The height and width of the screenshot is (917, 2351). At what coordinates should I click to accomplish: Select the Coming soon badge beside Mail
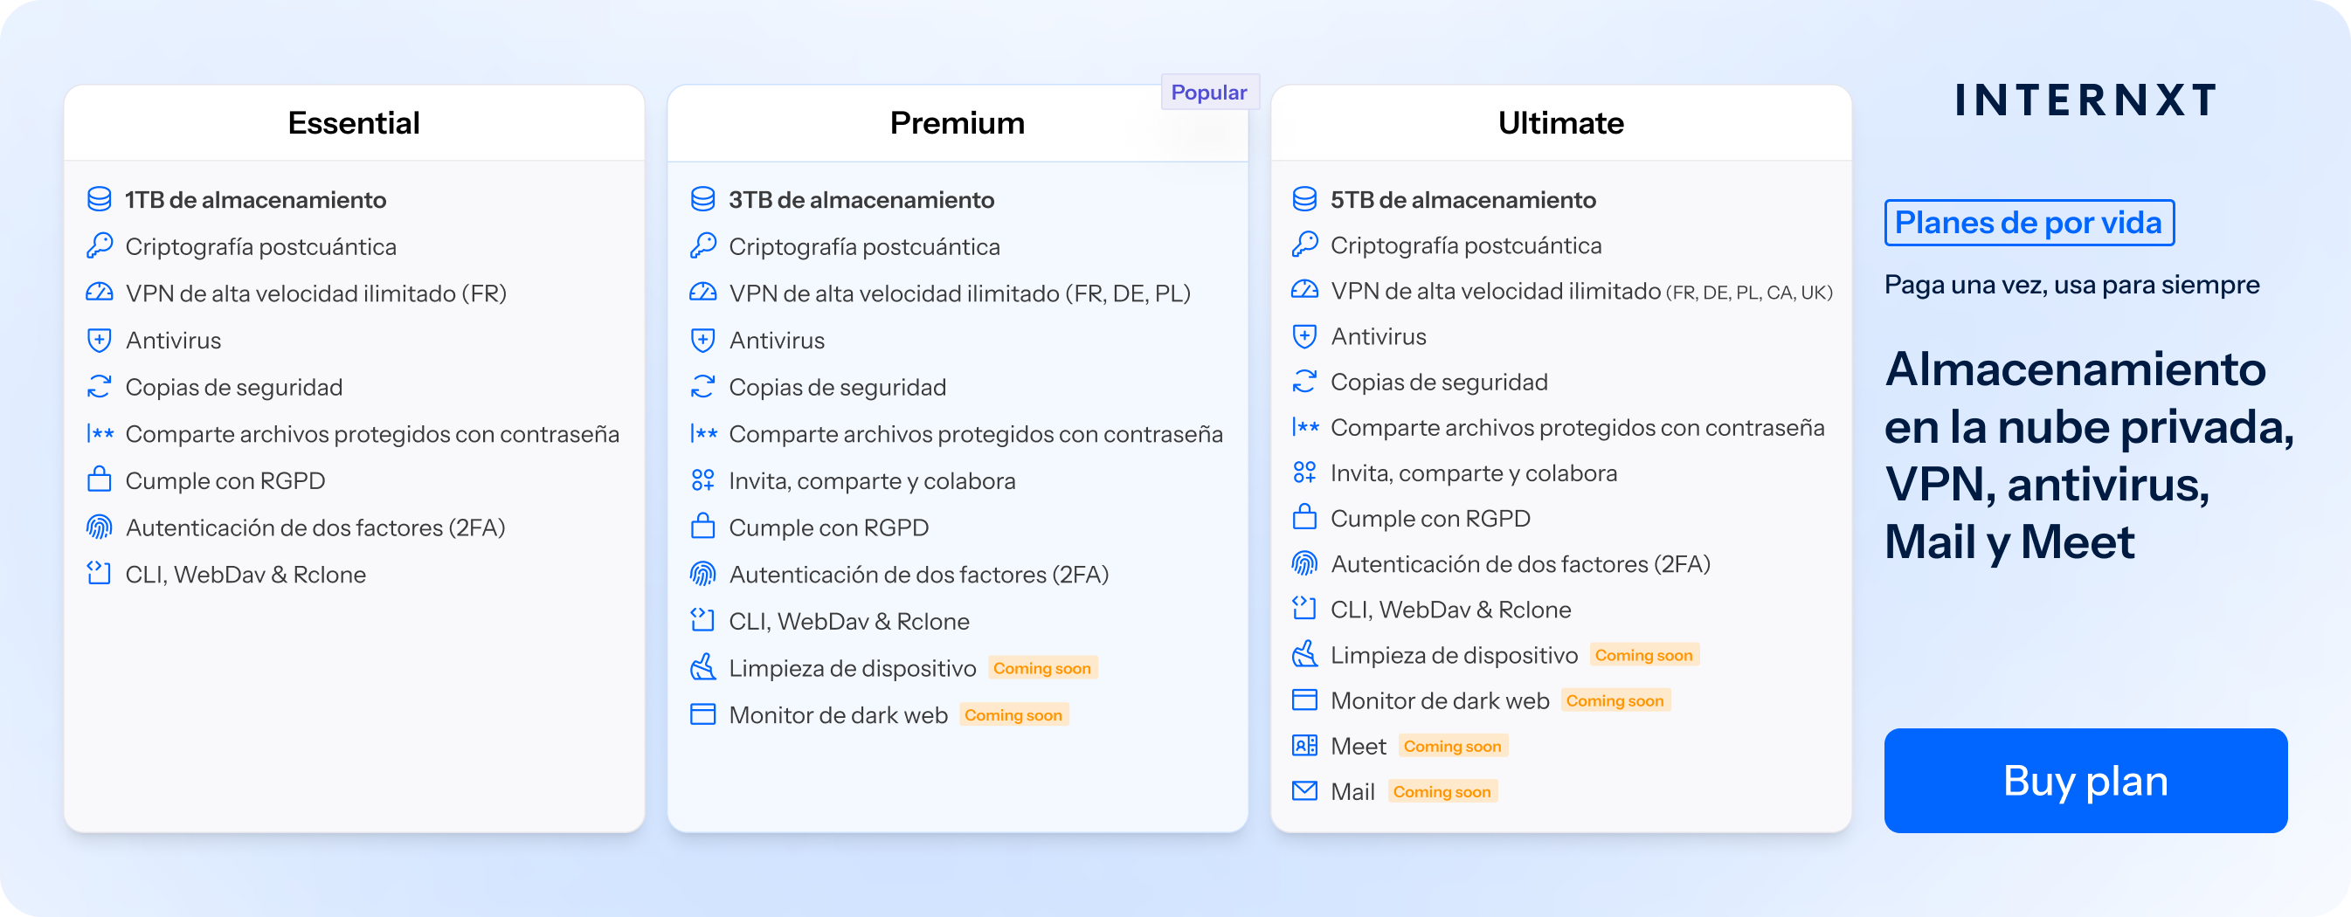pos(1442,790)
